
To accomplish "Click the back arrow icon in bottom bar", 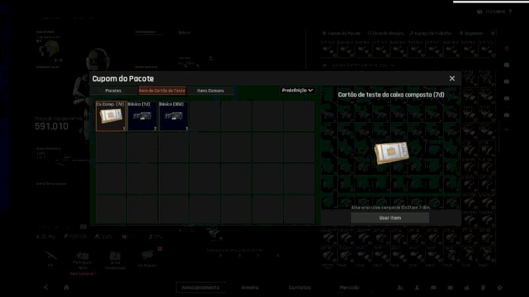I will coord(46,287).
